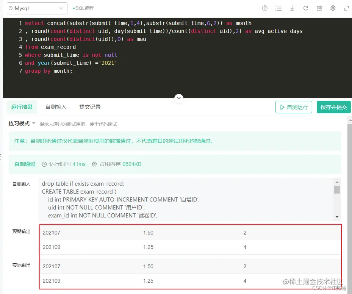Image resolution: width=352 pixels, height=294 pixels.
Task: Click the 6504KB memory value
Action: 132,164
